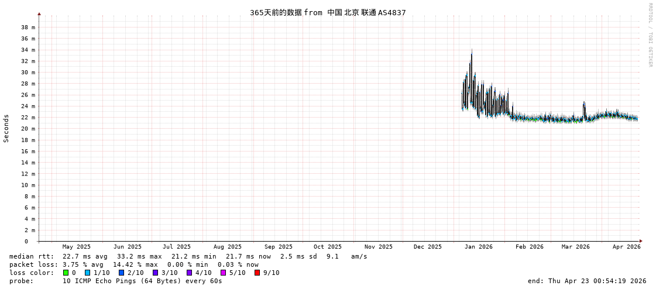The height and width of the screenshot is (289, 656).
Task: Click the chart title for Beijing Unicom AS4837
Action: 328,12
